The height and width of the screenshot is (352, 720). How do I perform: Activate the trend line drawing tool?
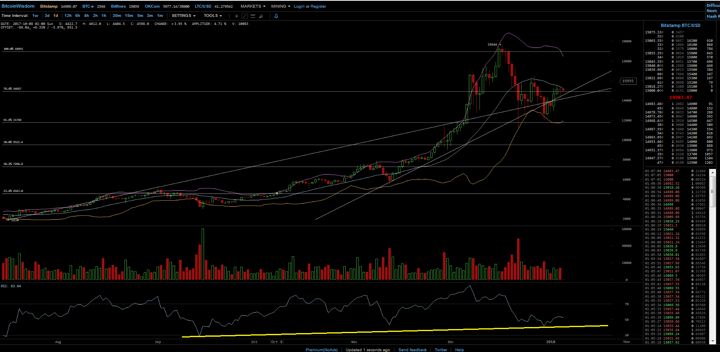(x=244, y=16)
